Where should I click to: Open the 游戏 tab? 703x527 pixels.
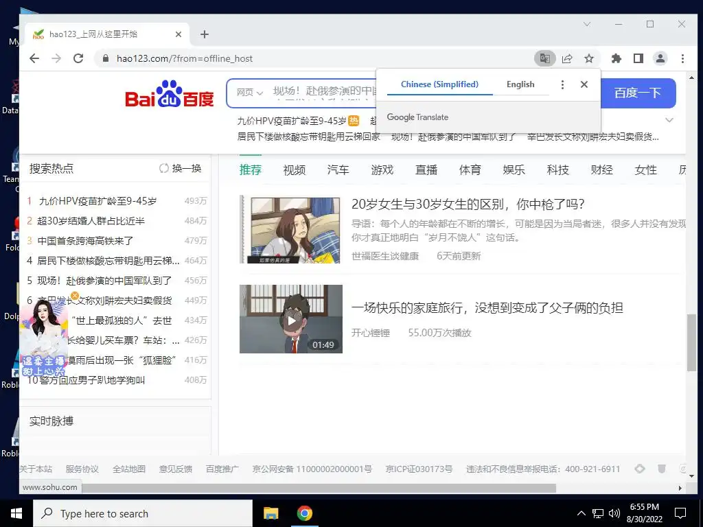click(x=382, y=170)
